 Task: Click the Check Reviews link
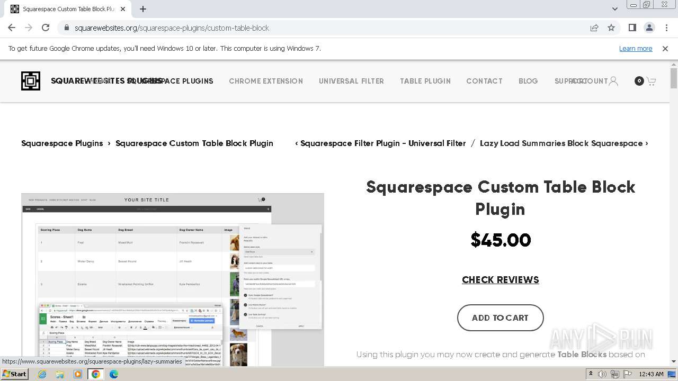[501, 280]
